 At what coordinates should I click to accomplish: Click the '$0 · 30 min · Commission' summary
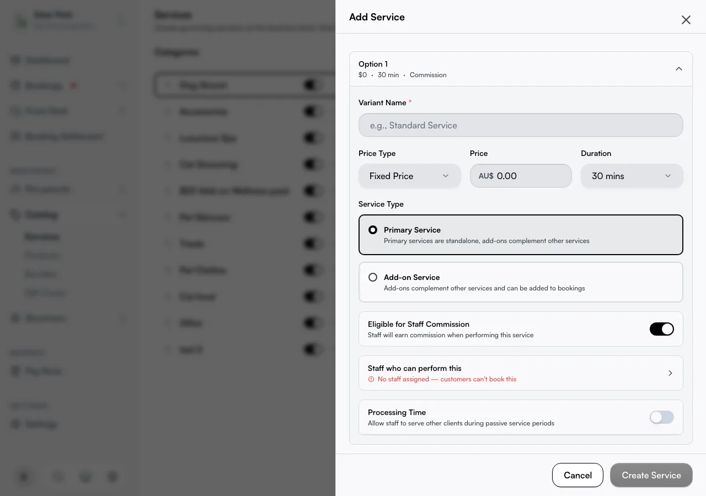(x=403, y=75)
